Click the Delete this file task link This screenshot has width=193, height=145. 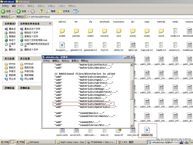point(31,49)
